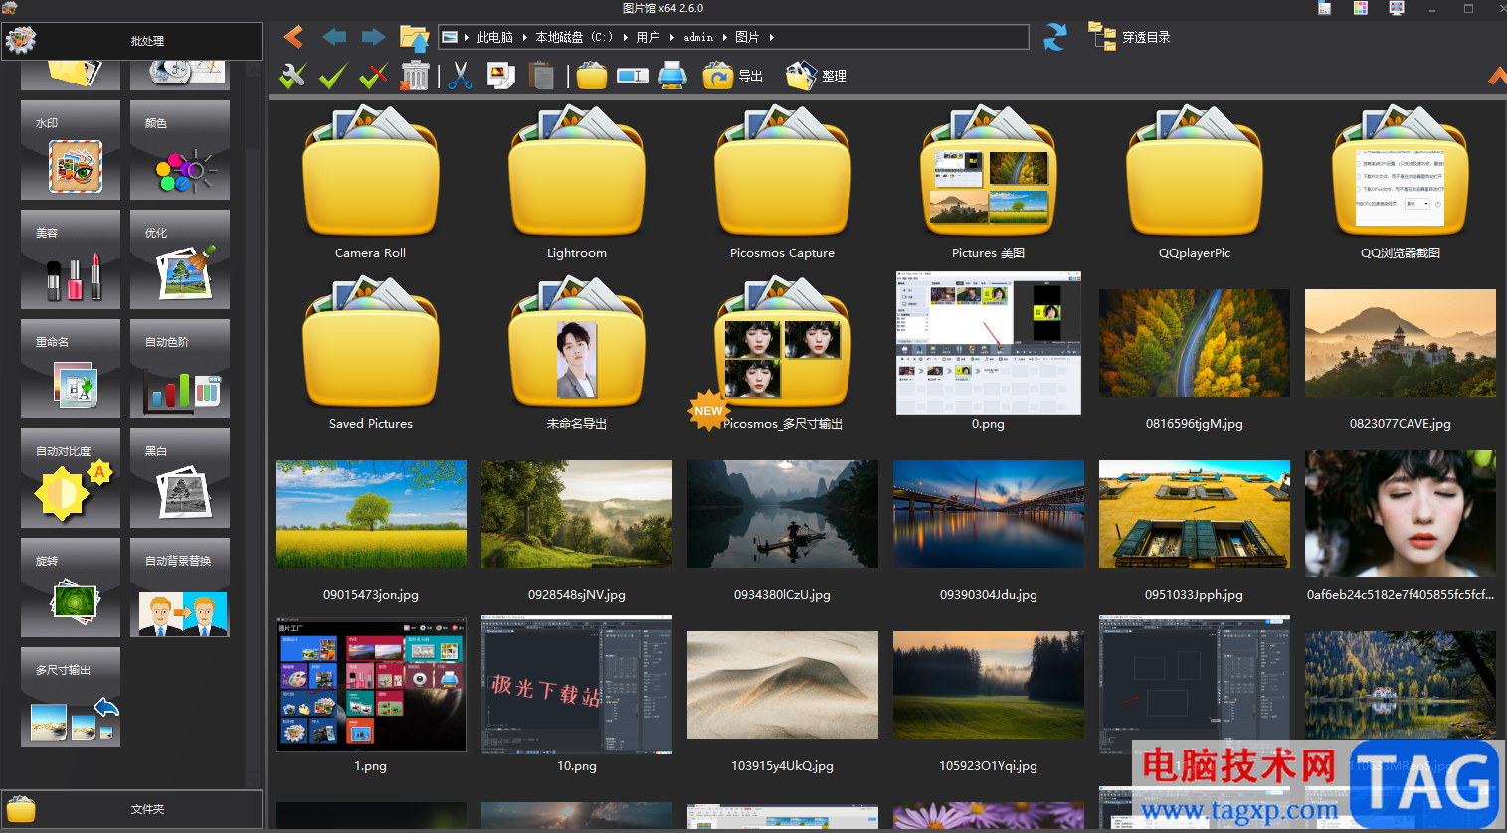Select the 0934380lCzU.jpg thumbnail
Viewport: 1507px width, 833px height.
pos(782,514)
